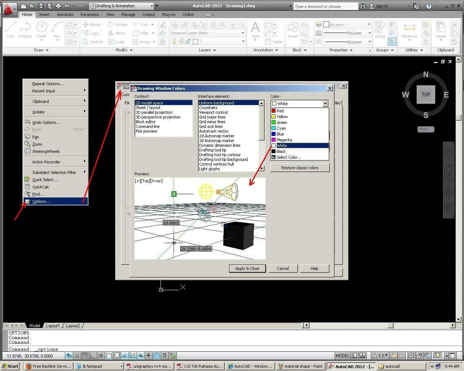Click the Help question mark icon in title bar
This screenshot has width=464, height=371.
429,6
